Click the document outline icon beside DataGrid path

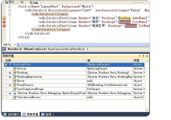coord(4,49)
